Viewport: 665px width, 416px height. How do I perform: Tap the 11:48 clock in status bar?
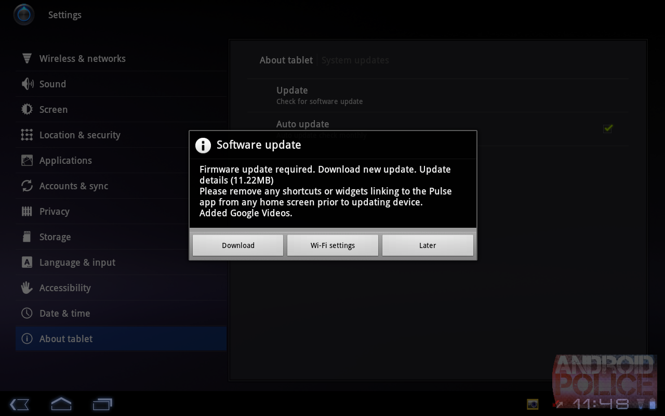(x=602, y=404)
